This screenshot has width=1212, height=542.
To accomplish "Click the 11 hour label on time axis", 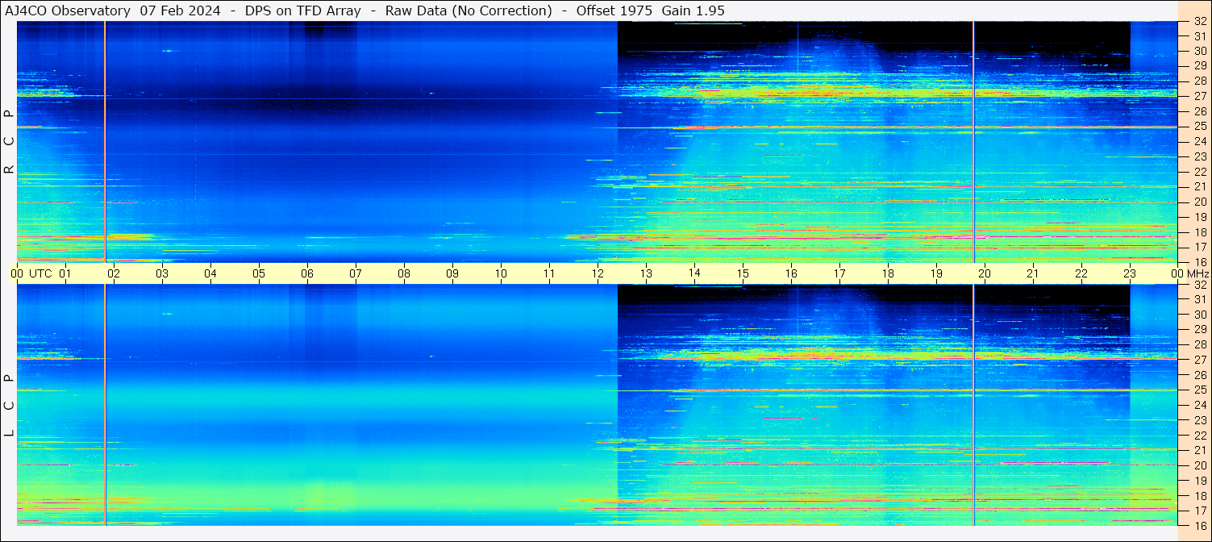I will click(549, 273).
